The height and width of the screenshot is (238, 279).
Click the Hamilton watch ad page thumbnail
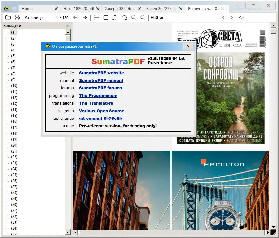[220, 190]
